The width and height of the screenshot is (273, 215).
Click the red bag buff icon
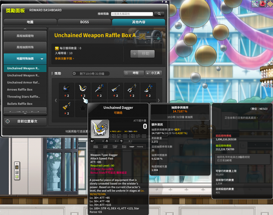263,4
